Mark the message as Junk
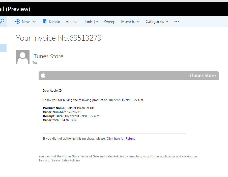Viewport: 228px width, 177px height. (x=88, y=22)
